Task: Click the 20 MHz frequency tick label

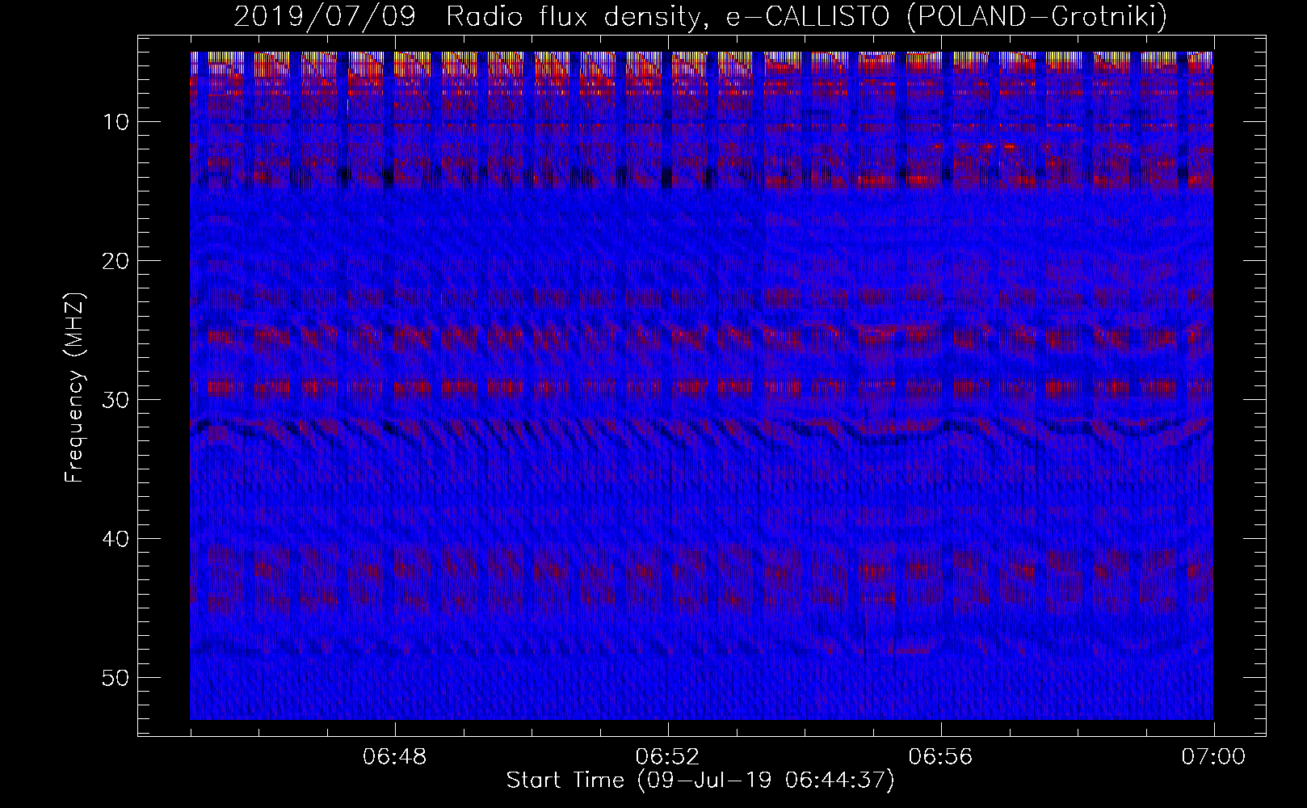Action: point(116,260)
